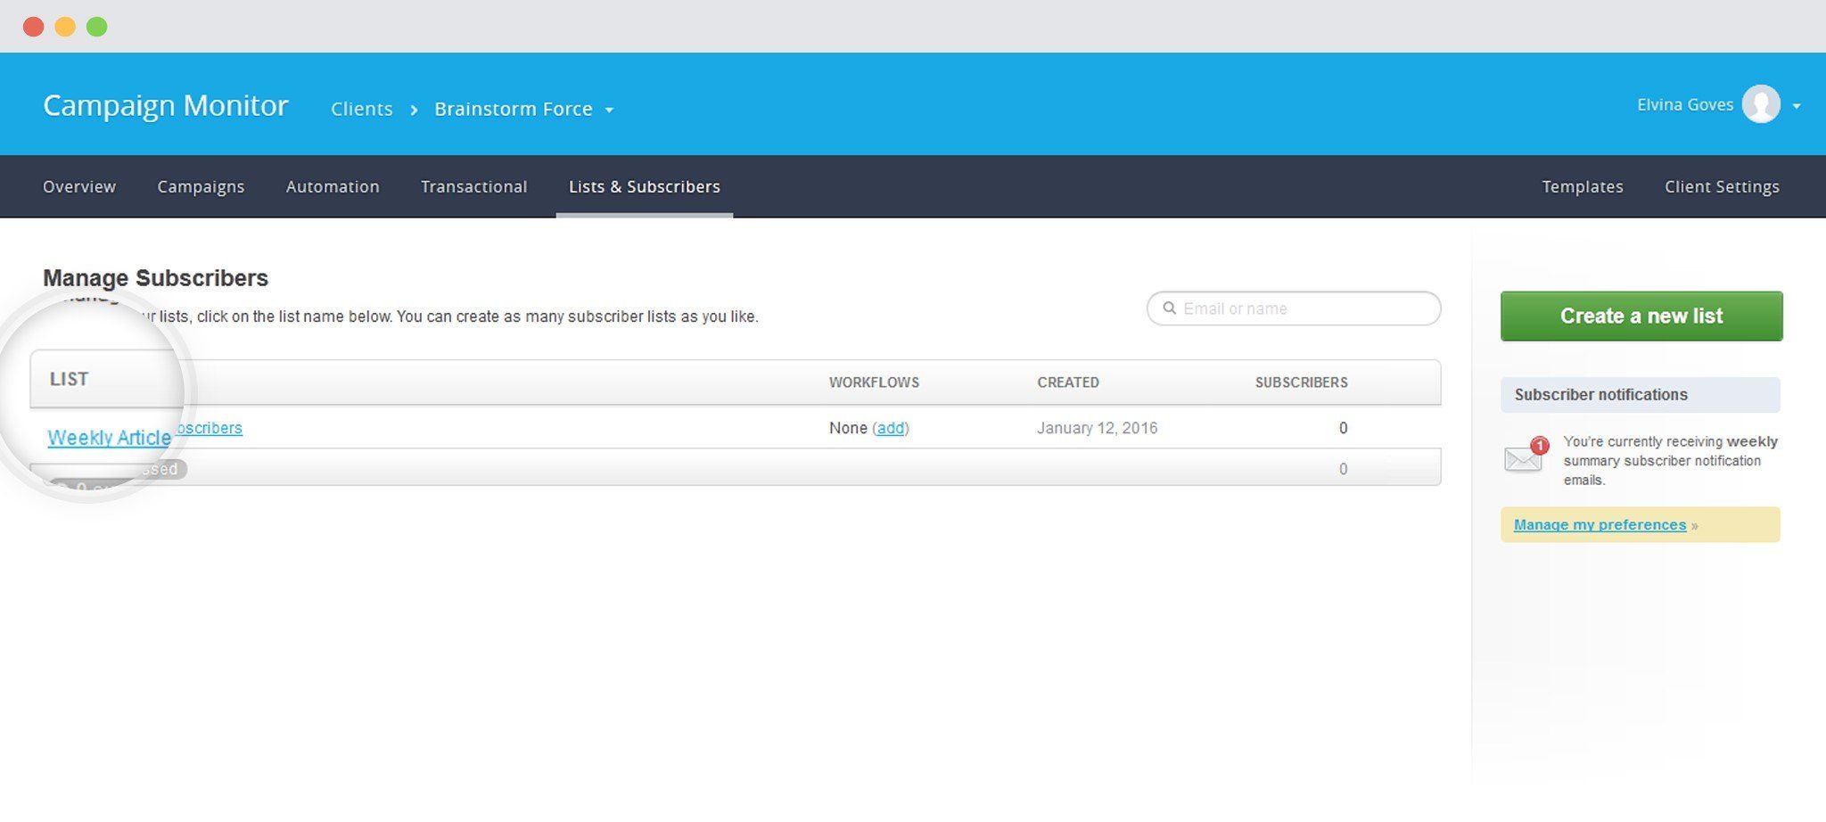
Task: Open Client Settings
Action: pos(1722,186)
